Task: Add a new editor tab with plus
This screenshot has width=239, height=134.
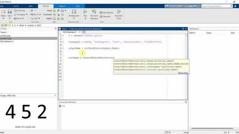Action: [84, 32]
